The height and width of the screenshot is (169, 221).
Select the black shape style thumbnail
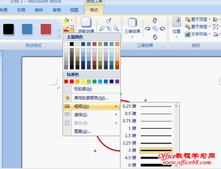coord(9,29)
